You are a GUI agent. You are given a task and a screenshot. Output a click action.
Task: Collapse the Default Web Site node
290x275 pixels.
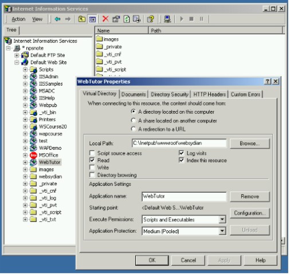tap(17, 62)
